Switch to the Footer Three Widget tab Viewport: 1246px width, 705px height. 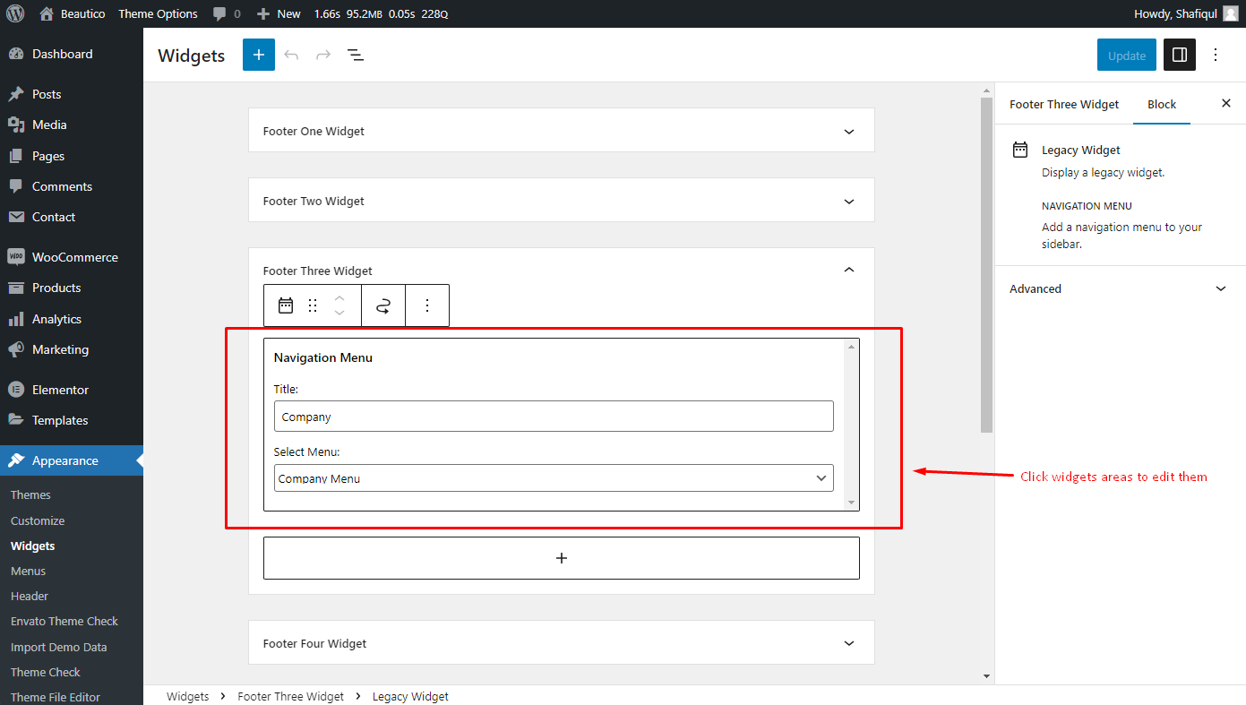pos(1064,104)
